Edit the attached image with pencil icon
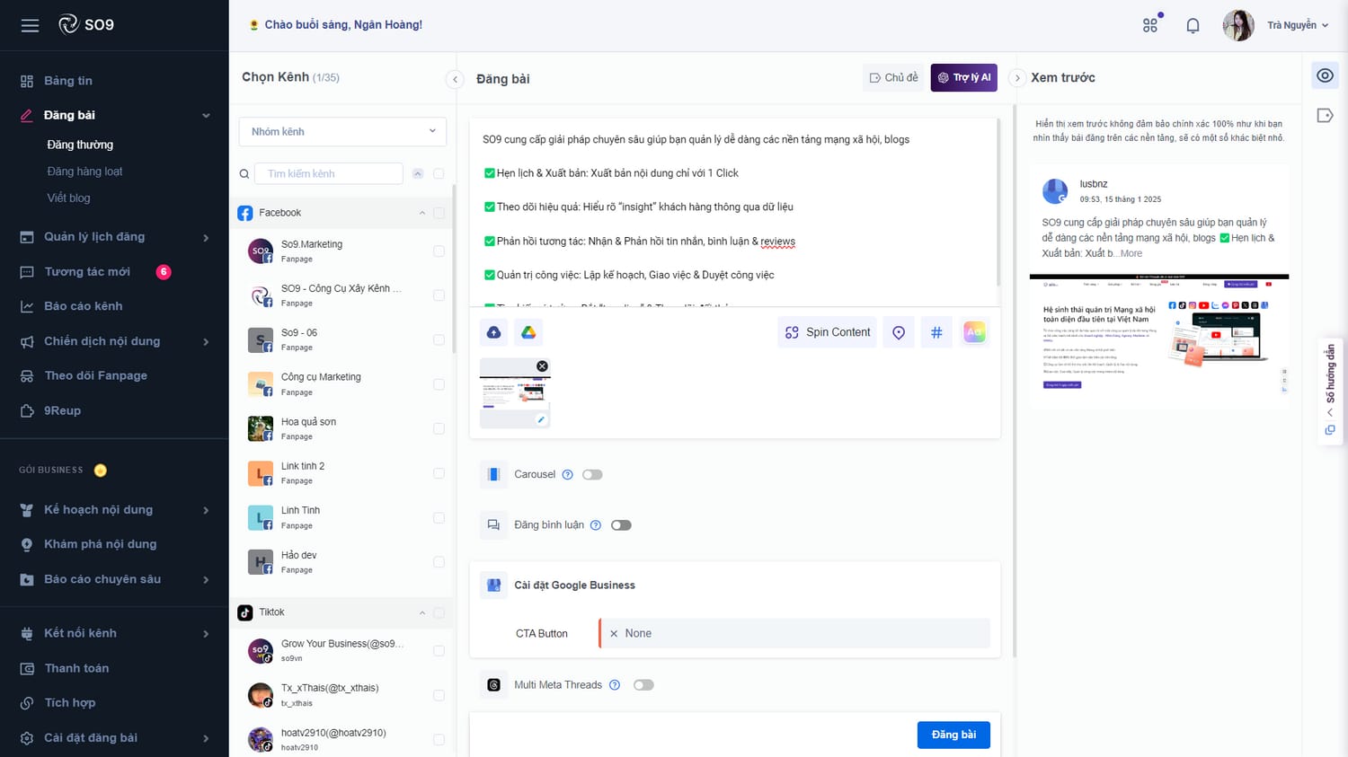The width and height of the screenshot is (1348, 757). [541, 419]
